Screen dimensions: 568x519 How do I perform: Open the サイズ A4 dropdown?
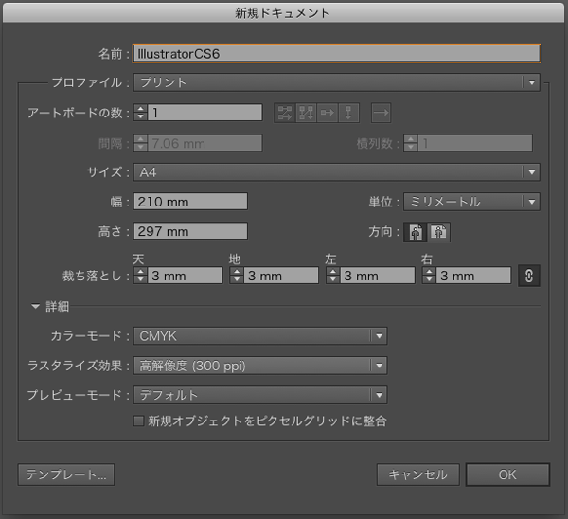(x=337, y=172)
